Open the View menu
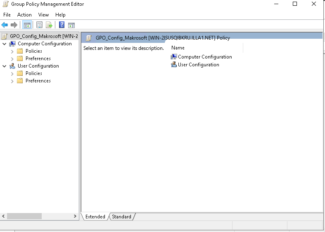This screenshot has height=232, width=325. [x=43, y=15]
